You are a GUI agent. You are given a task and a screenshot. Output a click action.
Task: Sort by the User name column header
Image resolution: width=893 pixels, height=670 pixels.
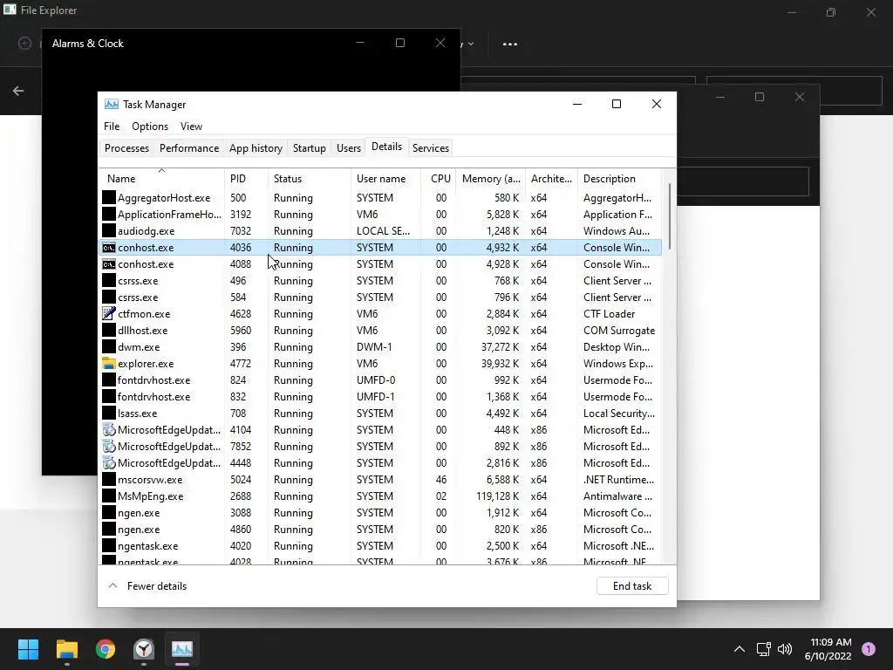click(x=386, y=179)
